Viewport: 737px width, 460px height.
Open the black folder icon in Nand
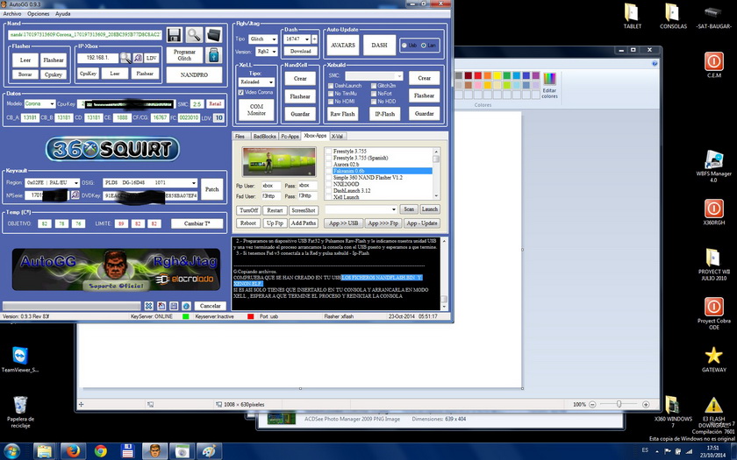click(213, 35)
